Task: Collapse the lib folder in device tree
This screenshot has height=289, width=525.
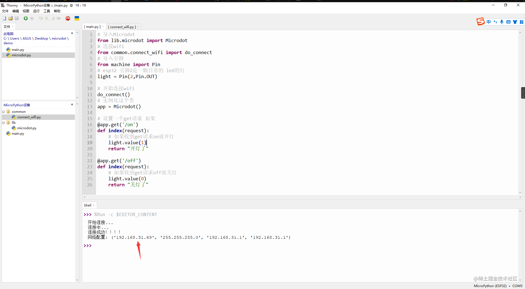Action: pyautogui.click(x=4, y=123)
